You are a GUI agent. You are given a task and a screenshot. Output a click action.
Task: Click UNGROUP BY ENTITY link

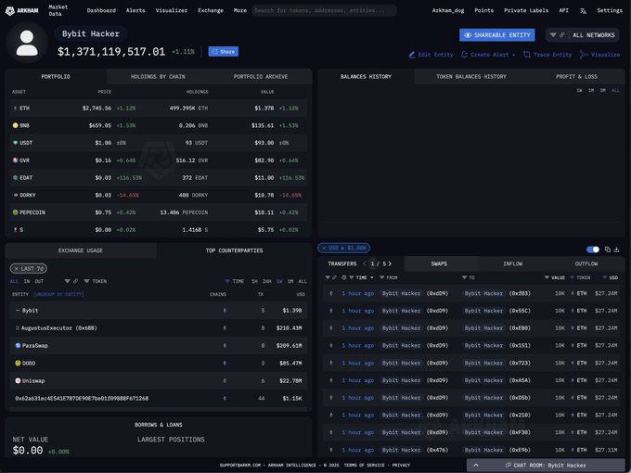click(x=58, y=294)
